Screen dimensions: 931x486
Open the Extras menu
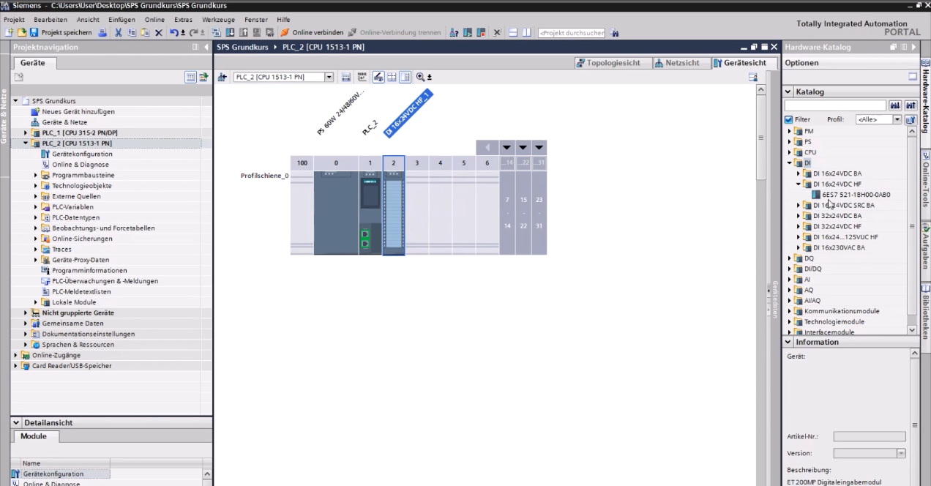tap(183, 20)
